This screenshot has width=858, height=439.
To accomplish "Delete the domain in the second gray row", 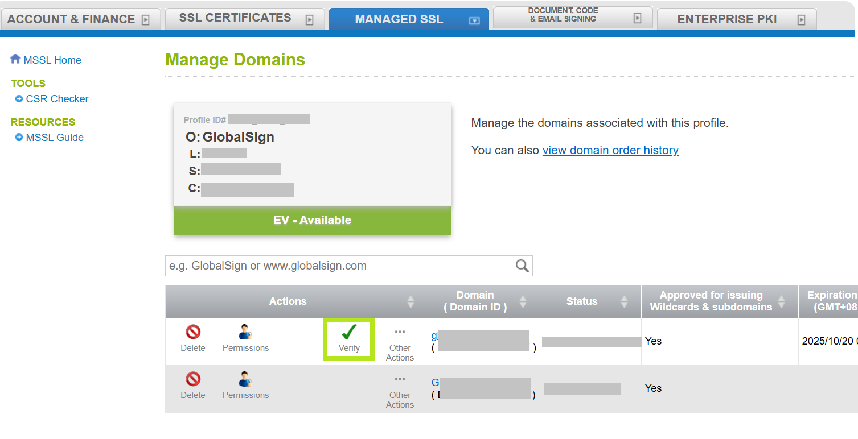I will [193, 386].
